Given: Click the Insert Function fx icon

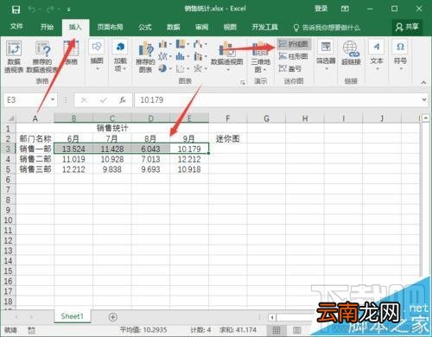Looking at the screenshot, I should point(123,100).
